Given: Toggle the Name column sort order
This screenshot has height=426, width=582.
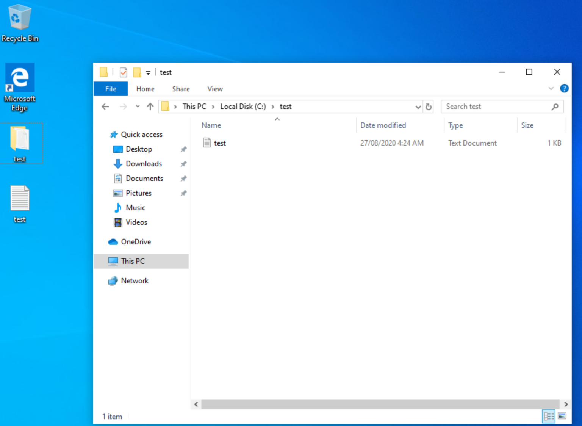Looking at the screenshot, I should click(x=211, y=125).
